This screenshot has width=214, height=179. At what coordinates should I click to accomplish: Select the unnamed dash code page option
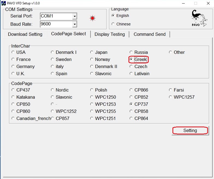[54, 104]
